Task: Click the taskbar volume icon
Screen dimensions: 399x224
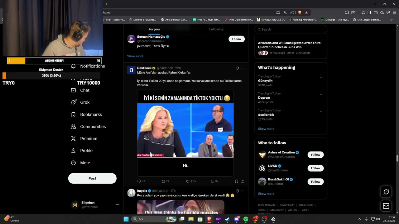Action: point(378,219)
